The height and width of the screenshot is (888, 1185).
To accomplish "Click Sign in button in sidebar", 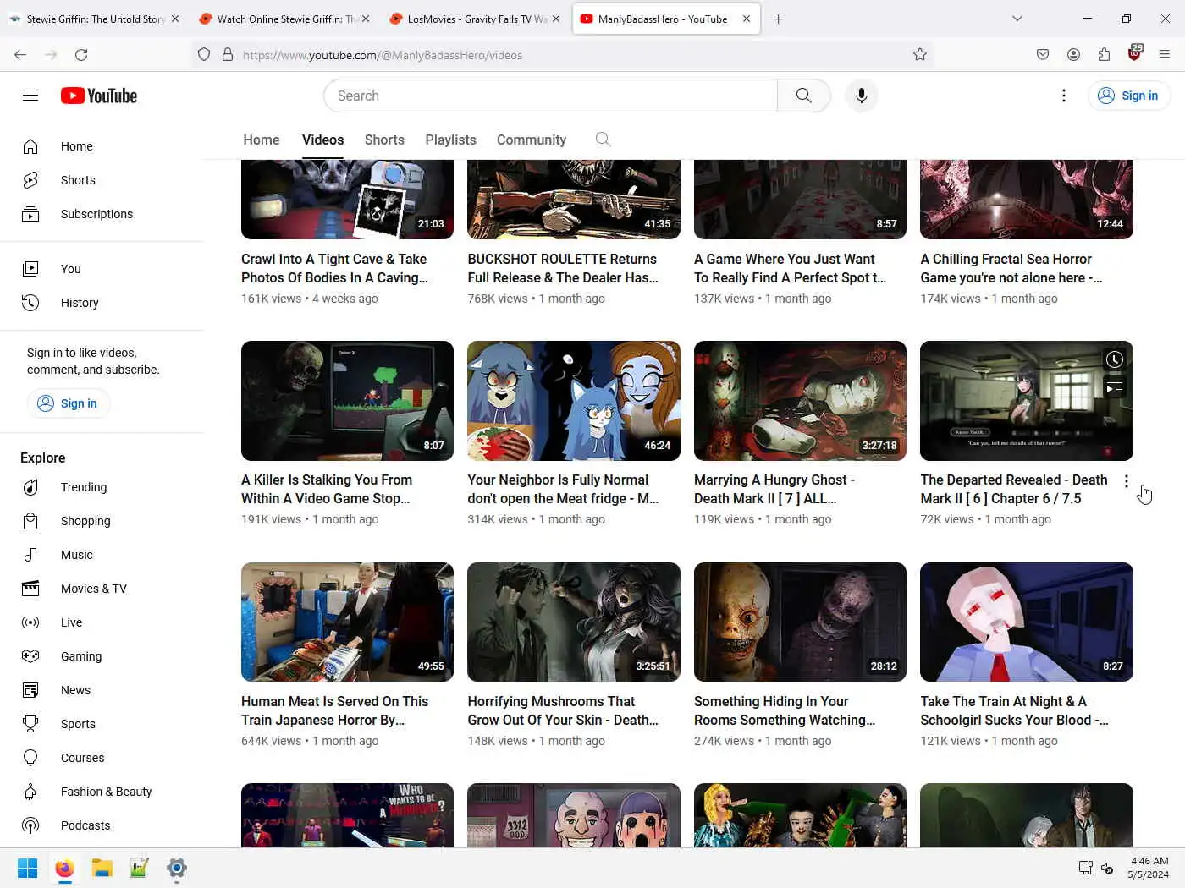I will 68,403.
